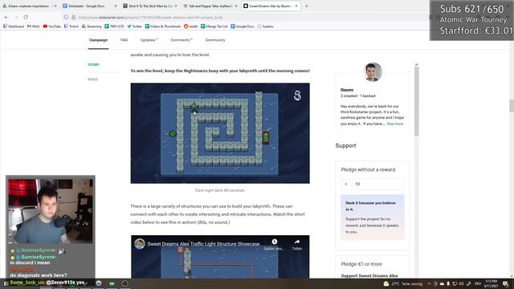Click the Pledge €1 or more reward heading
Image resolution: width=514 pixels, height=289 pixels.
(x=361, y=264)
